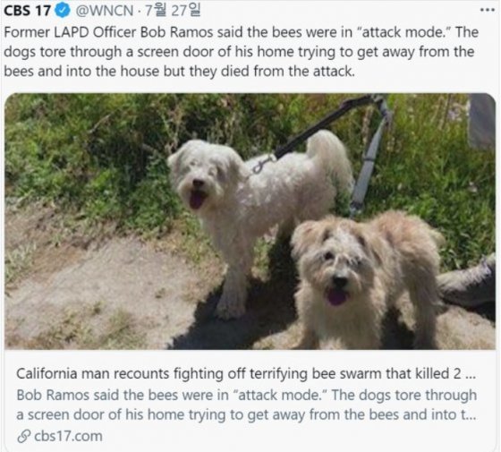Viewport: 501px width, 452px height.
Task: Click the chain link icon
Action: click(x=24, y=437)
